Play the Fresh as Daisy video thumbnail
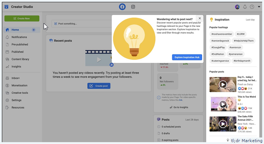Viewport: 264px width, 144px height. pos(223,84)
